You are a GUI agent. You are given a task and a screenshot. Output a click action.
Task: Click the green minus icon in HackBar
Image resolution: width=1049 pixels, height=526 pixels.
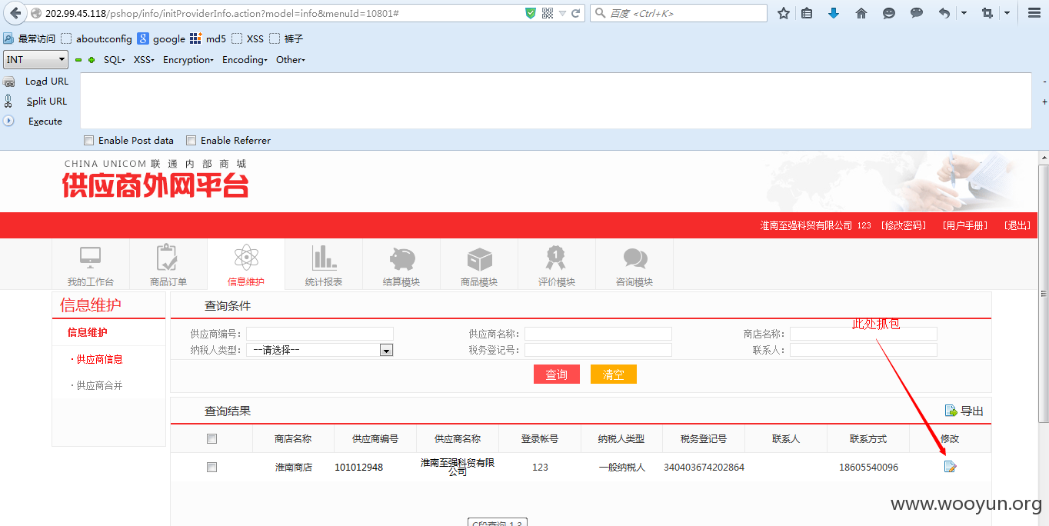coord(78,60)
